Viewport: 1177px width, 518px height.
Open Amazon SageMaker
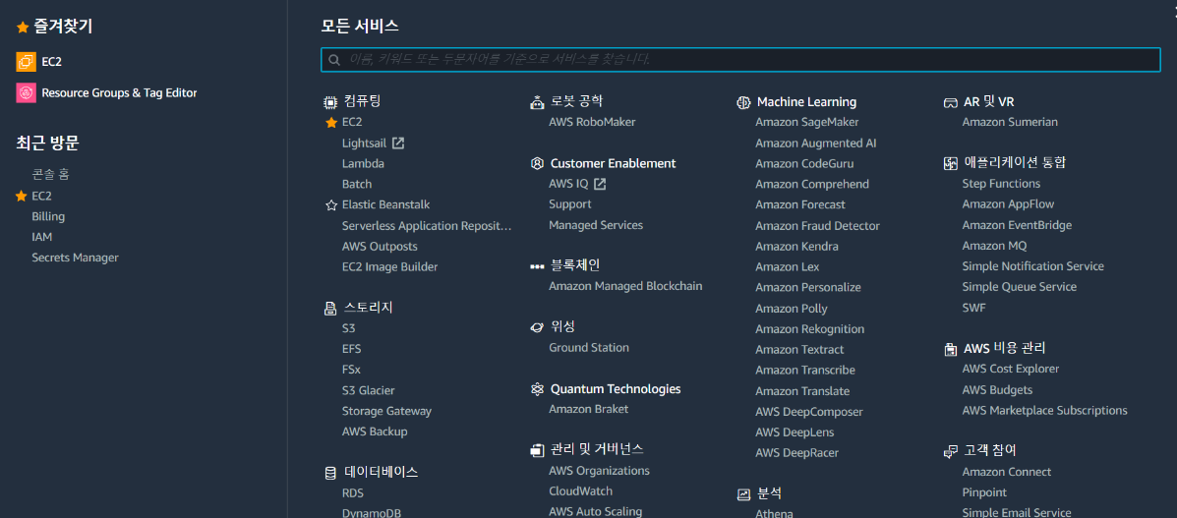coord(807,122)
